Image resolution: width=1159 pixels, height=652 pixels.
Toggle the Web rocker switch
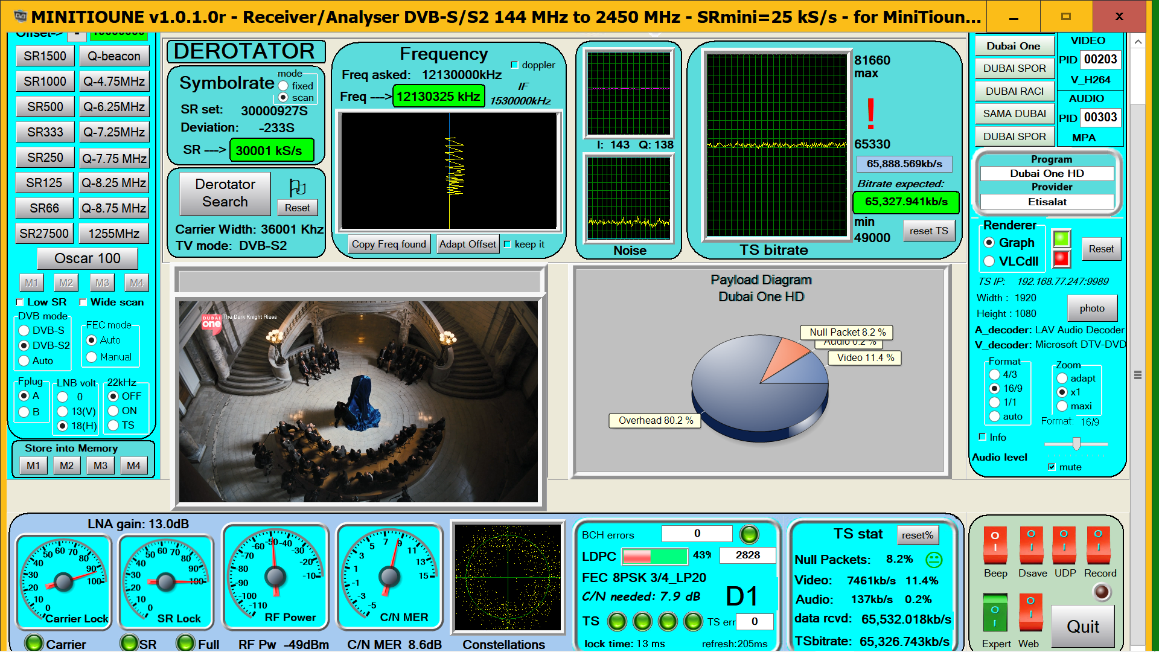click(x=1030, y=613)
